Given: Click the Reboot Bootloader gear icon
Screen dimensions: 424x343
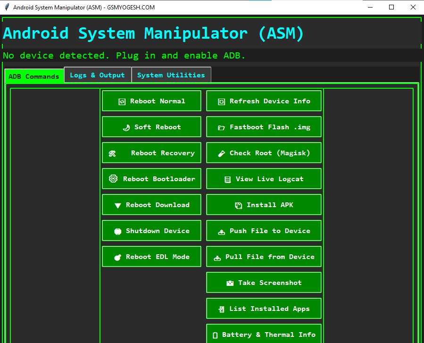Looking at the screenshot, I should (x=113, y=178).
